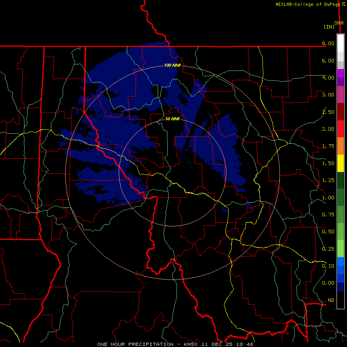Select the ND legend label
Viewport: 347px width, 347px height.
[331, 300]
